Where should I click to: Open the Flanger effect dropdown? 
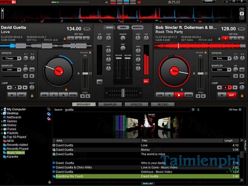pos(19,59)
